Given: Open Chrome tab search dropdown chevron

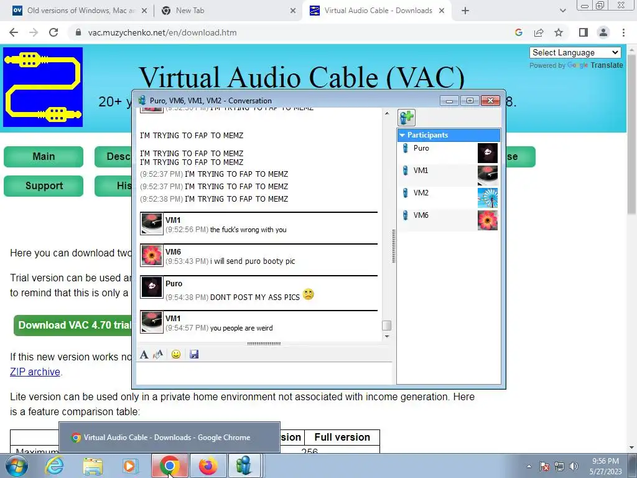Looking at the screenshot, I should (562, 11).
